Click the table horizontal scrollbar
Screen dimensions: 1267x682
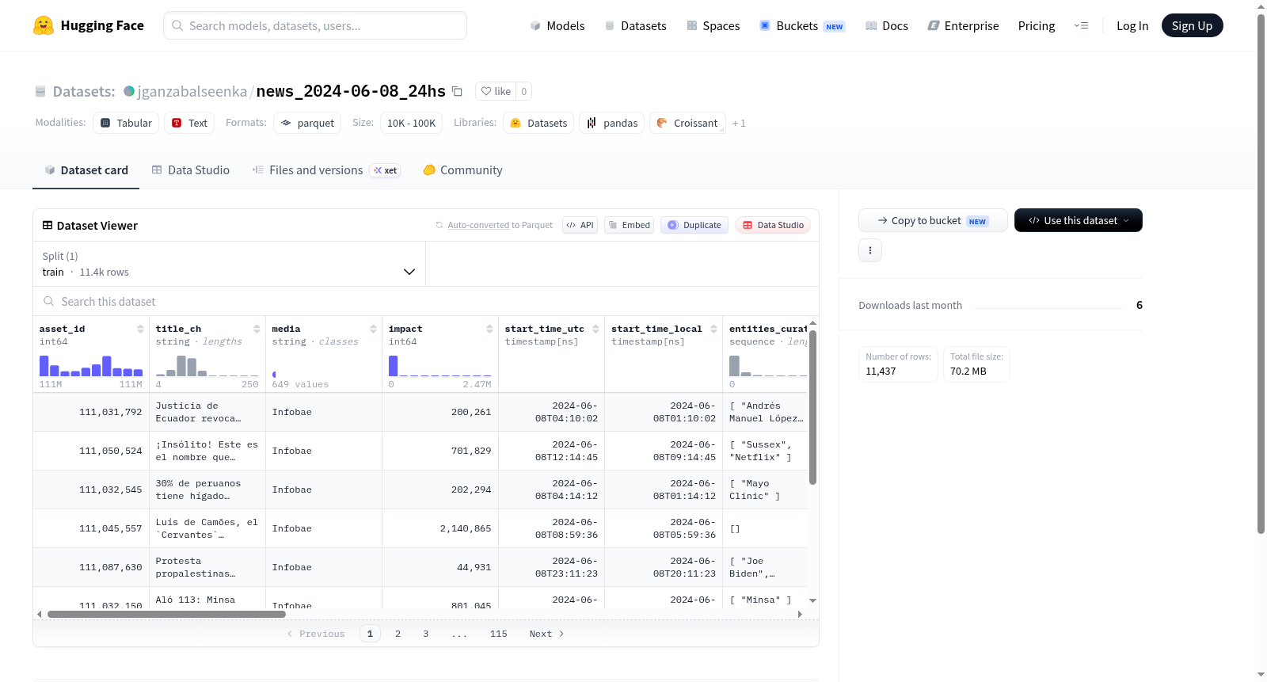click(166, 614)
